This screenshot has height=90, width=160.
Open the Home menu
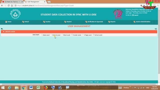click(x=8, y=22)
